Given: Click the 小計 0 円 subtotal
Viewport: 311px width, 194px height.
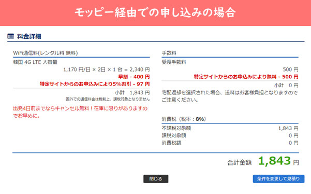Looking at the screenshot, I should (286, 85).
